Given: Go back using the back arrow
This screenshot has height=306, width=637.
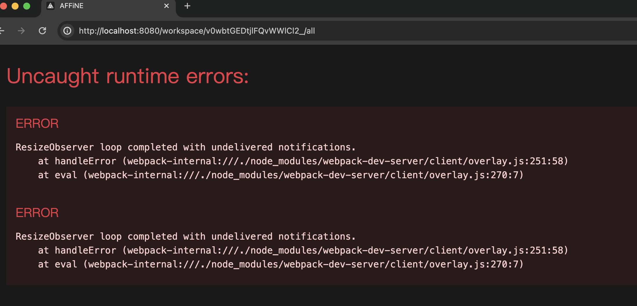Looking at the screenshot, I should pyautogui.click(x=2, y=31).
